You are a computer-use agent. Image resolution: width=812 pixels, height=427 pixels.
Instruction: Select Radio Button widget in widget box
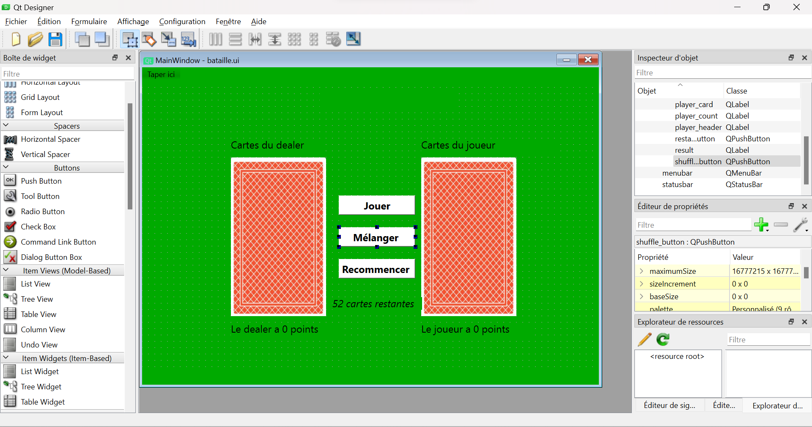point(43,211)
